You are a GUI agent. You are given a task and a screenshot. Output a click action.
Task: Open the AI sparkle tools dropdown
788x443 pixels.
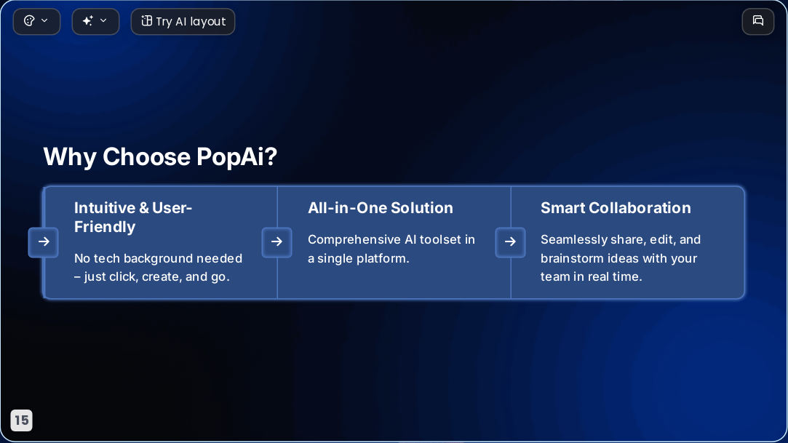(x=95, y=22)
